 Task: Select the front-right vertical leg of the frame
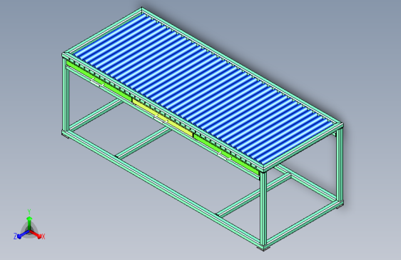pos(263,208)
